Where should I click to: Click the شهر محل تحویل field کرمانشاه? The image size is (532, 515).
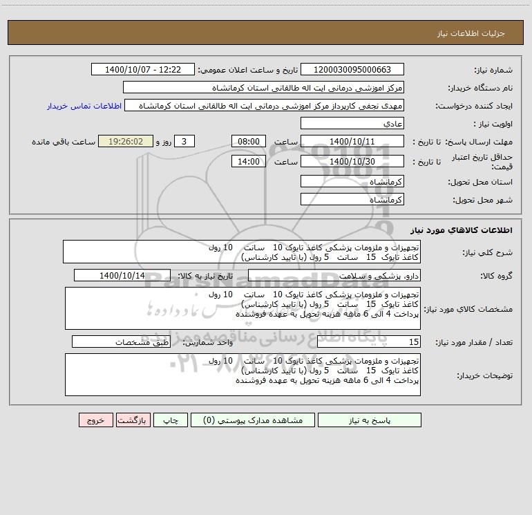[x=352, y=200]
